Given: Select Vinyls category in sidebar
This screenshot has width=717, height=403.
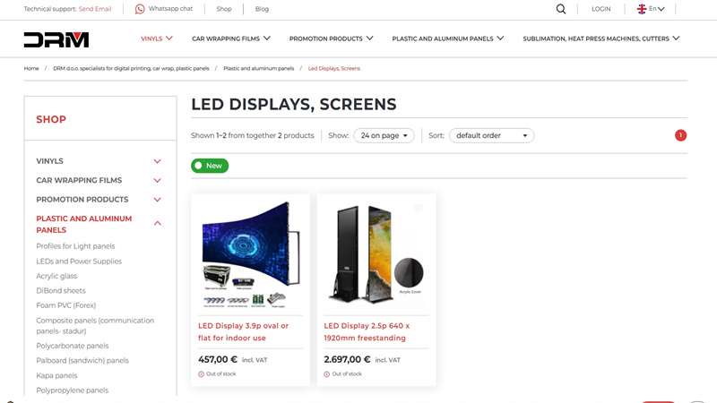Looking at the screenshot, I should tap(49, 161).
